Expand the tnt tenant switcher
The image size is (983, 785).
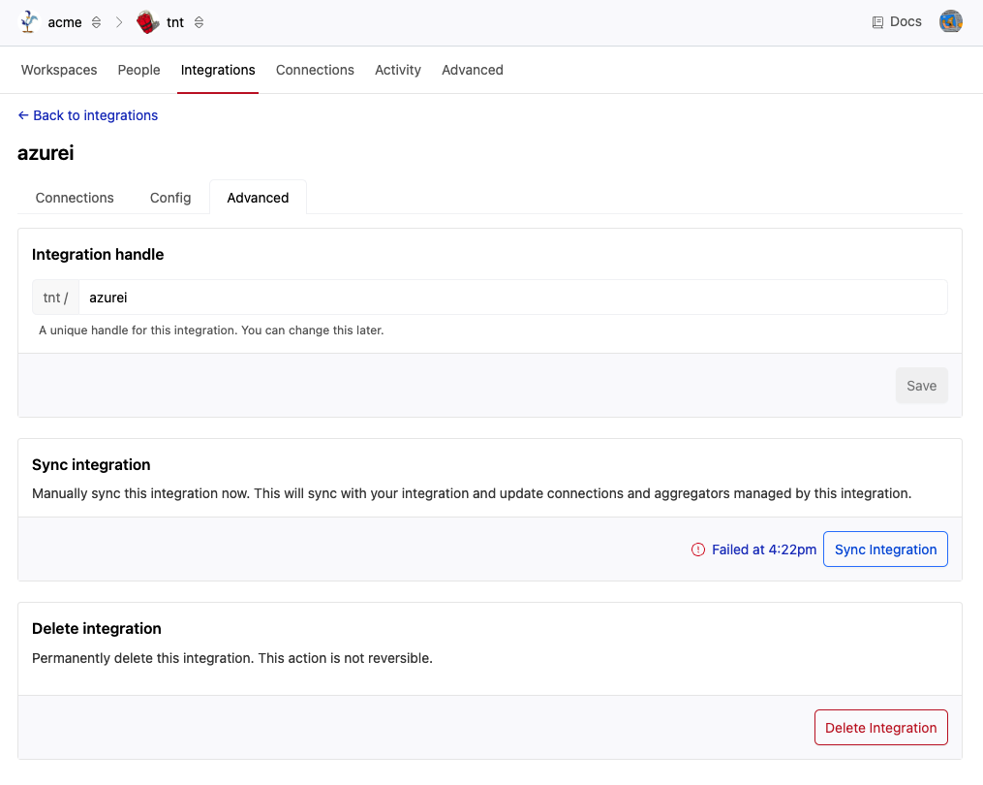199,22
